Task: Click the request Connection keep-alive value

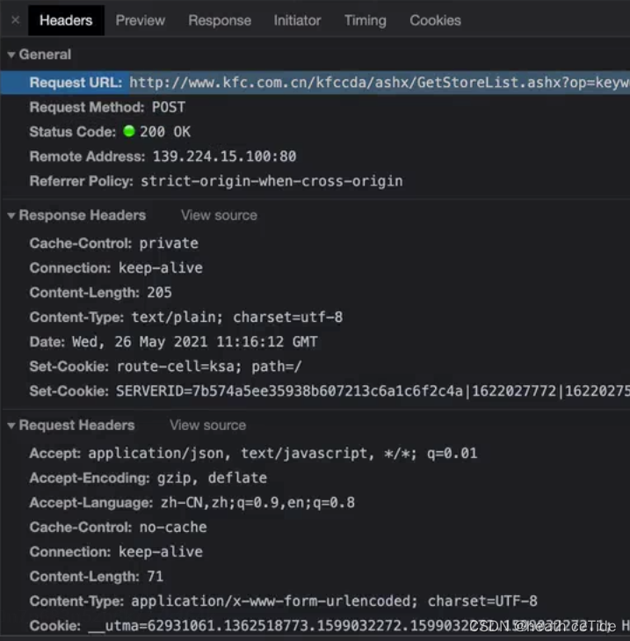Action: point(161,552)
